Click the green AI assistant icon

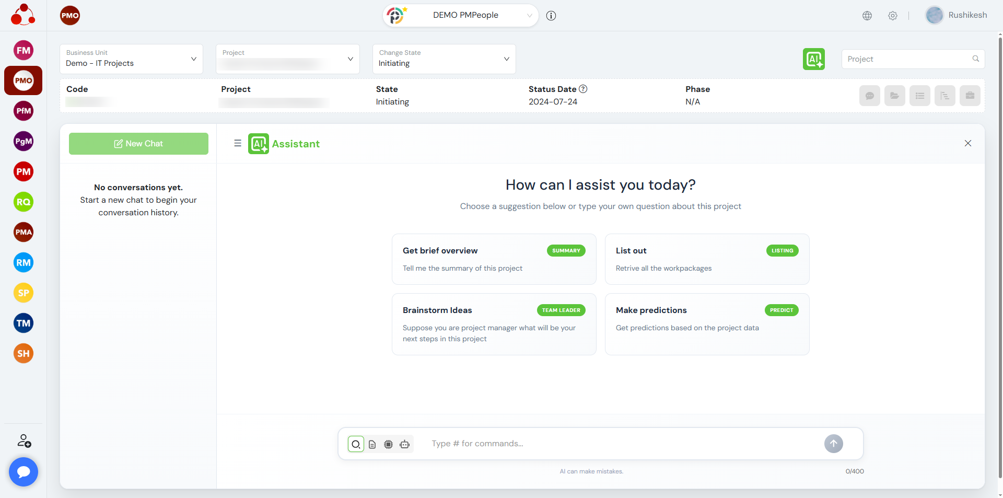point(813,59)
